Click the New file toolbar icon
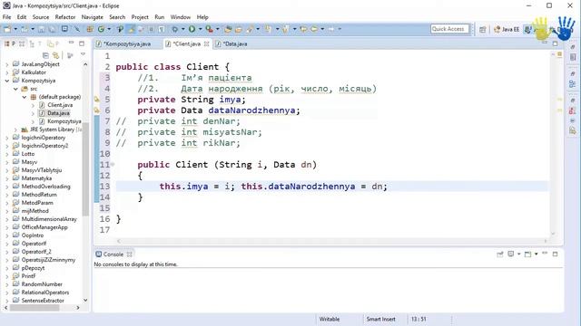The height and width of the screenshot is (326, 581). click(6, 29)
